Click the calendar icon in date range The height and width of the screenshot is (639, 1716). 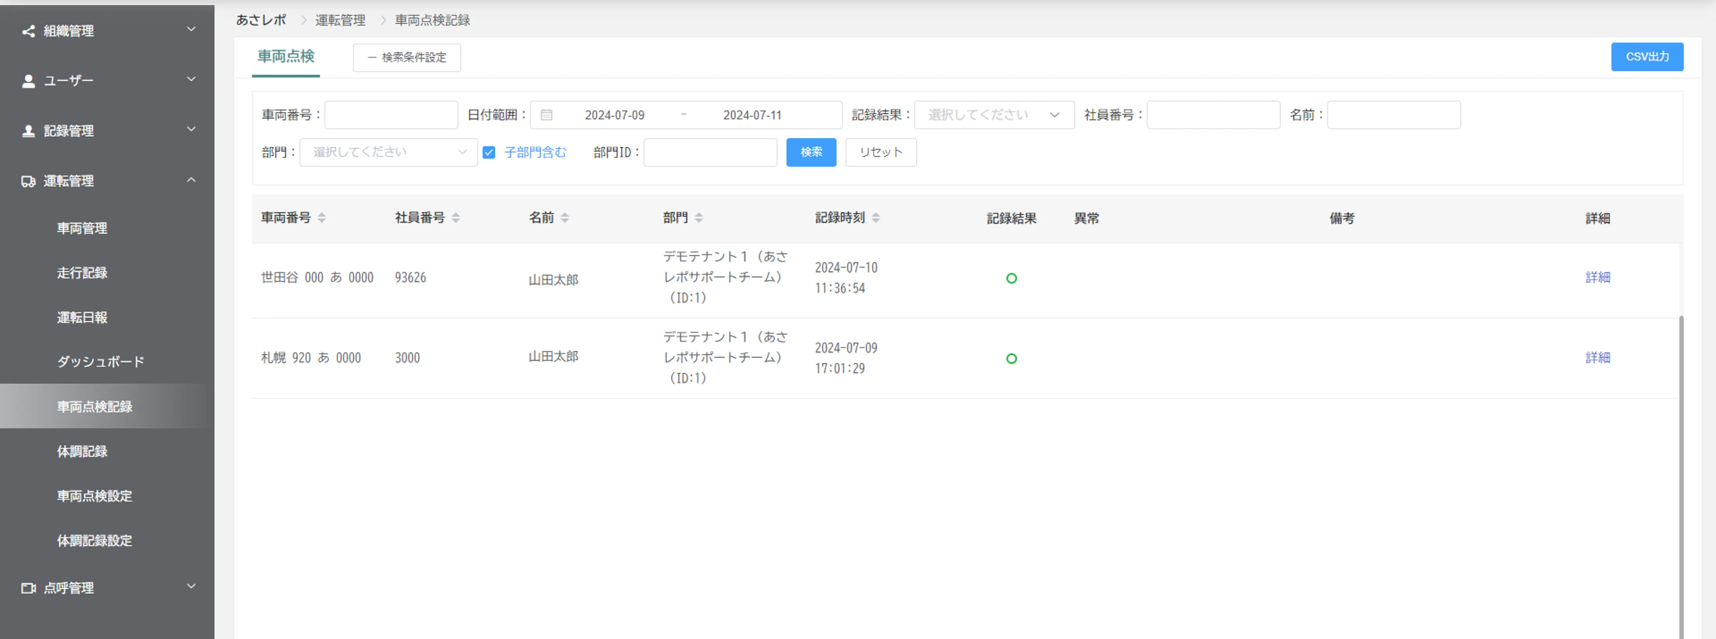546,115
